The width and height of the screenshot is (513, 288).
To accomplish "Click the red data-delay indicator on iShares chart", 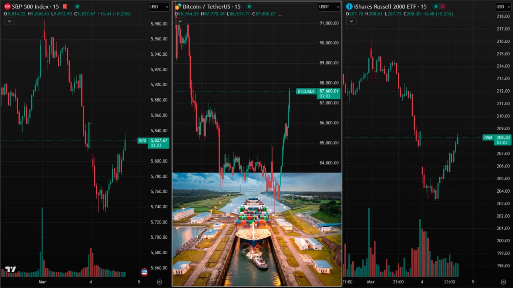I will (x=443, y=6).
